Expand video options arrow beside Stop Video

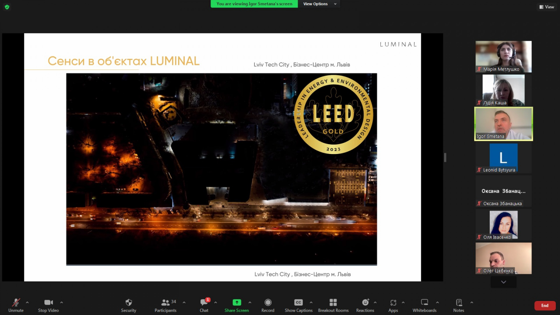[x=62, y=302]
